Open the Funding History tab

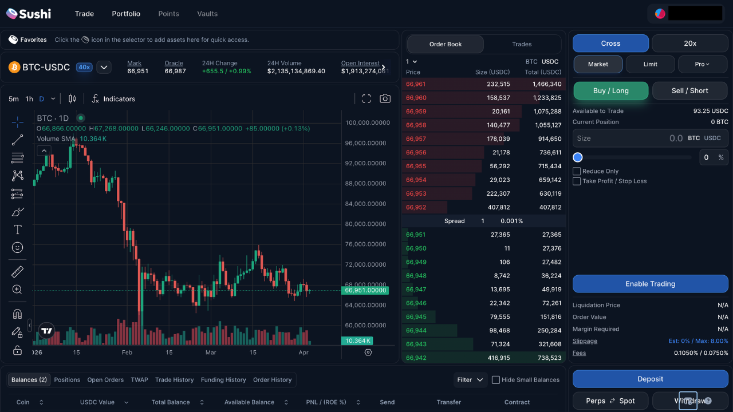[223, 380]
